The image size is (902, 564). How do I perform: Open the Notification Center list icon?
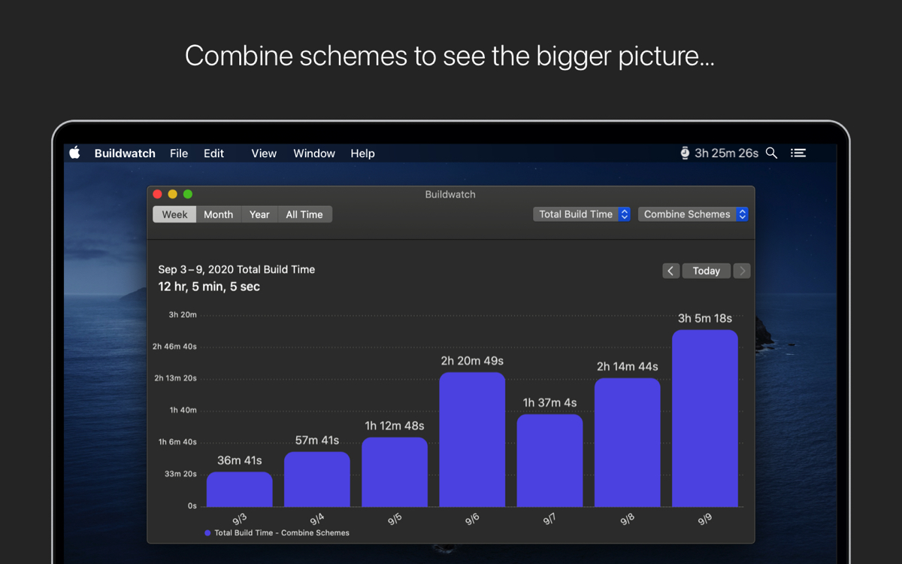[x=798, y=153]
